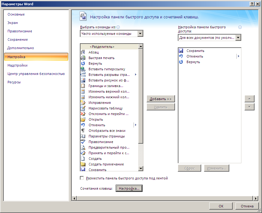Enable Разместить панель быстрого доступа под лентой
The image size is (262, 213).
82,178
